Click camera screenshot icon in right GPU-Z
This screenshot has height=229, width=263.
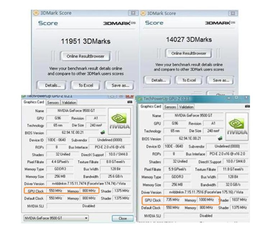(247, 106)
